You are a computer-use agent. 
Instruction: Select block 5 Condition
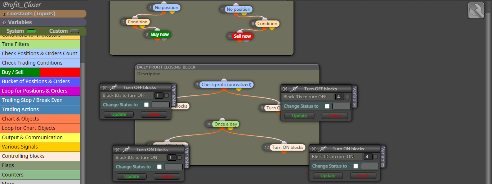click(267, 24)
